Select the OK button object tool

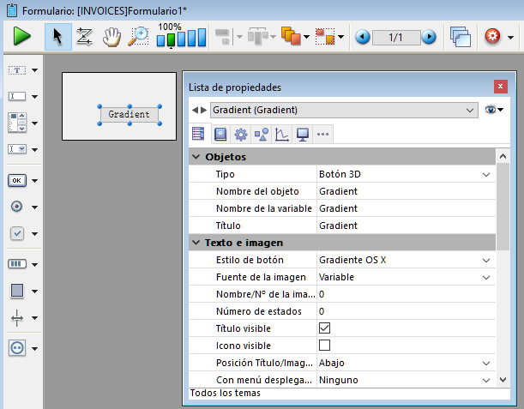tap(17, 180)
